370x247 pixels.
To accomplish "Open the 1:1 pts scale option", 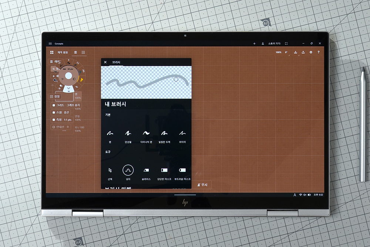I will coord(67,120).
